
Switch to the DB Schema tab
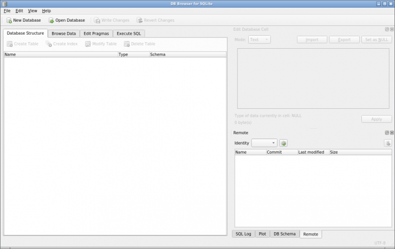pyautogui.click(x=284, y=234)
